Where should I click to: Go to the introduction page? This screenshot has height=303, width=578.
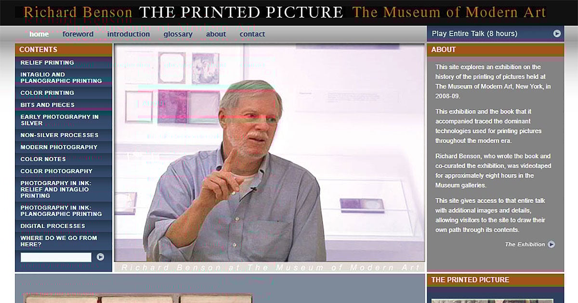click(129, 34)
